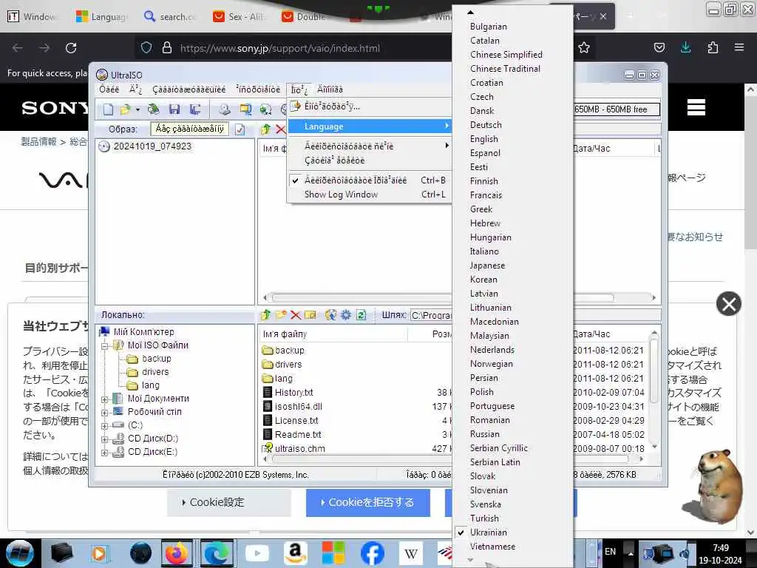Image resolution: width=757 pixels, height=568 pixels.
Task: Select Мій Комп'ютер in the local tree
Action: [143, 332]
